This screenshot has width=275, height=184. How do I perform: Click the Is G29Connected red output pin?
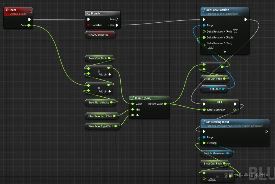111,34
